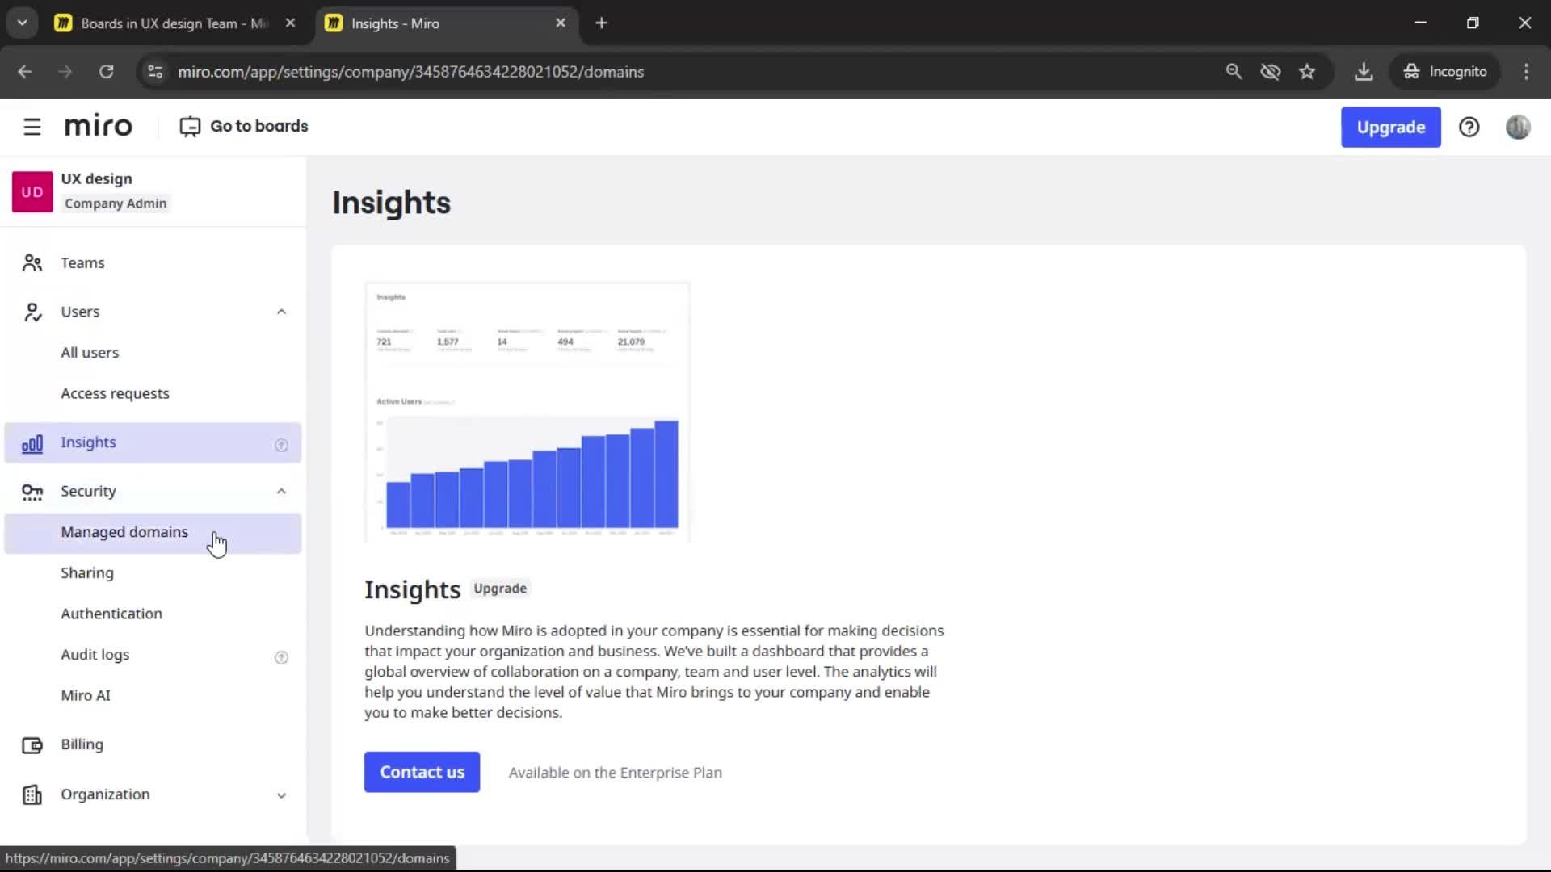Reload the page with the refresh icon

point(106,71)
